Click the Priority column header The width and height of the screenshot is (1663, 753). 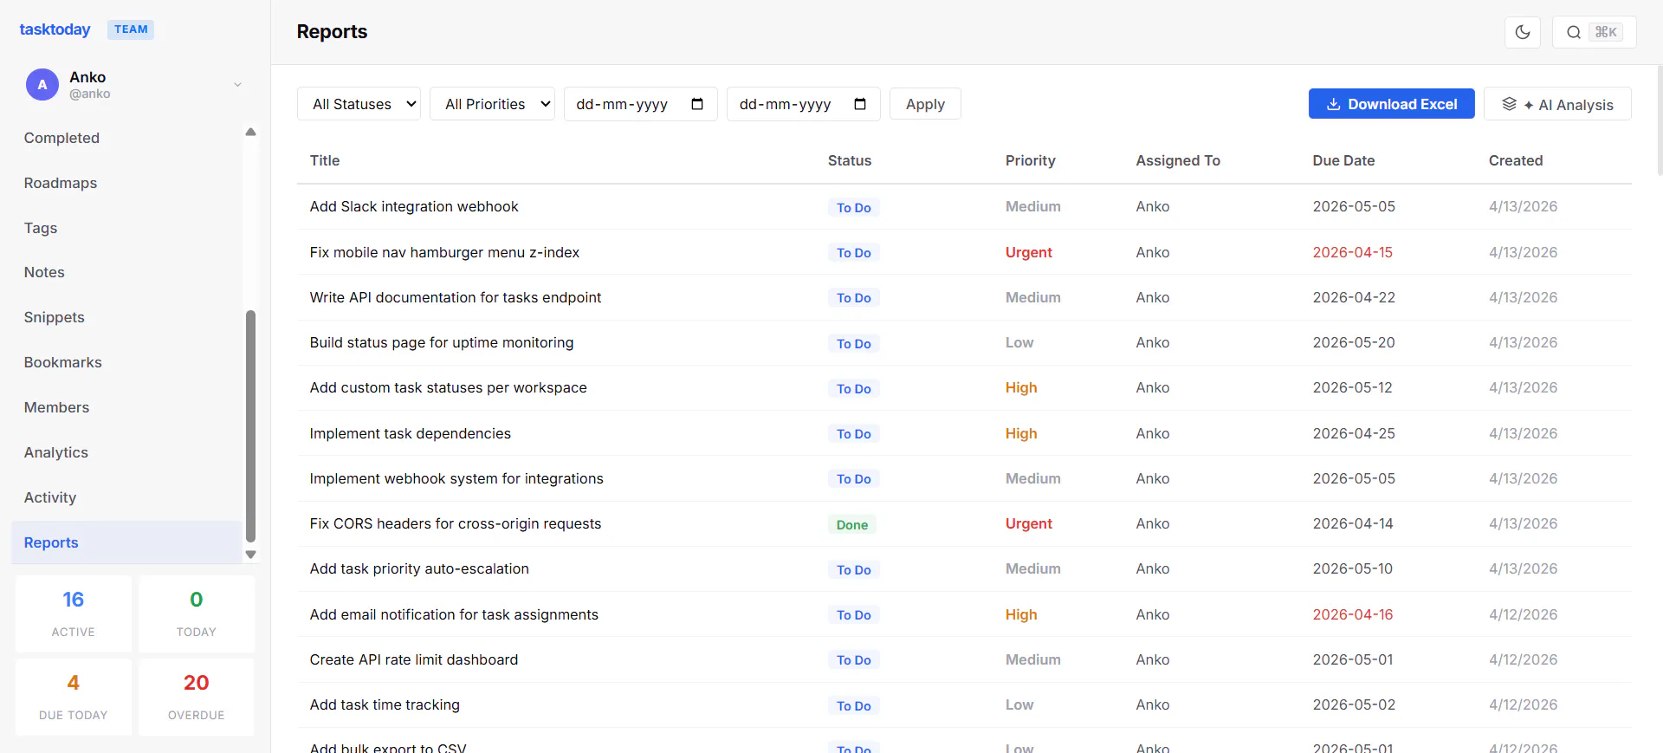point(1031,160)
